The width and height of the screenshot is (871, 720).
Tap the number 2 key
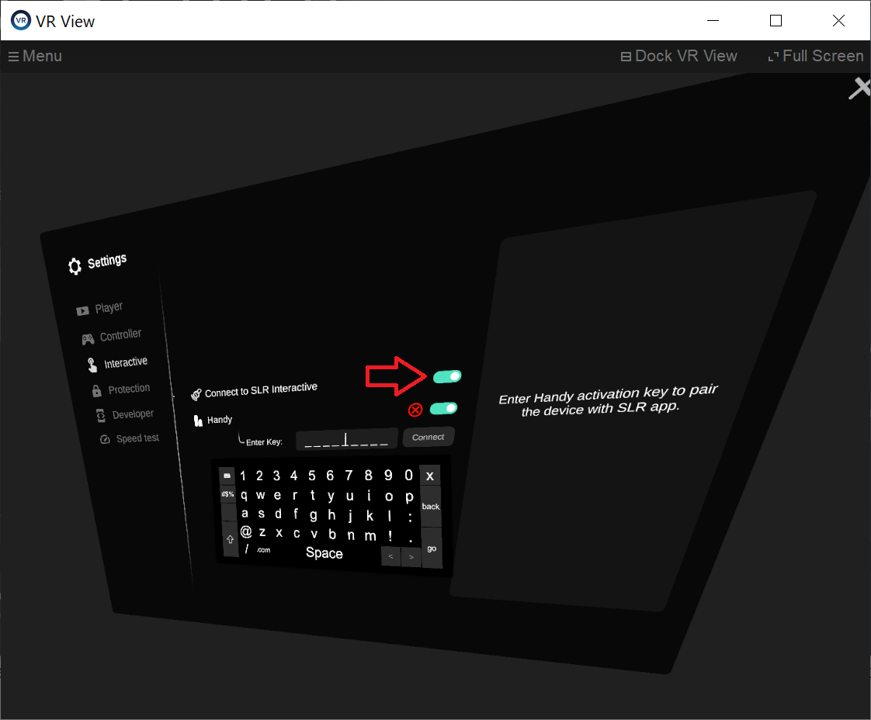tap(259, 476)
